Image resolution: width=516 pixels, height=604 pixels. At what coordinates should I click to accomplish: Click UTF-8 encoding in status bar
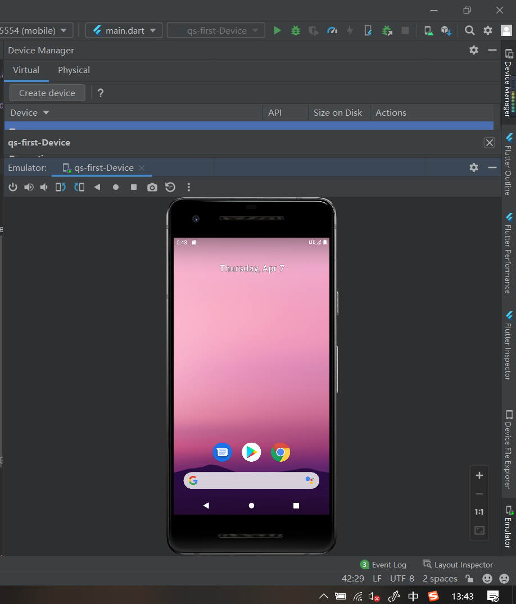pos(402,579)
